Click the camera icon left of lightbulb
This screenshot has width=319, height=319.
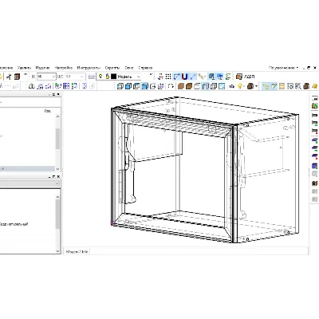pyautogui.click(x=232, y=86)
